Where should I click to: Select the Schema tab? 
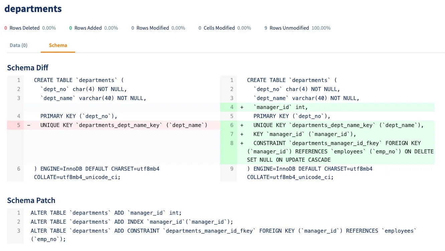click(58, 45)
